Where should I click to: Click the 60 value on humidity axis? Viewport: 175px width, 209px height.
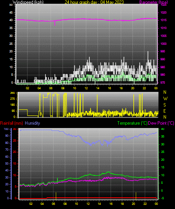7,157
